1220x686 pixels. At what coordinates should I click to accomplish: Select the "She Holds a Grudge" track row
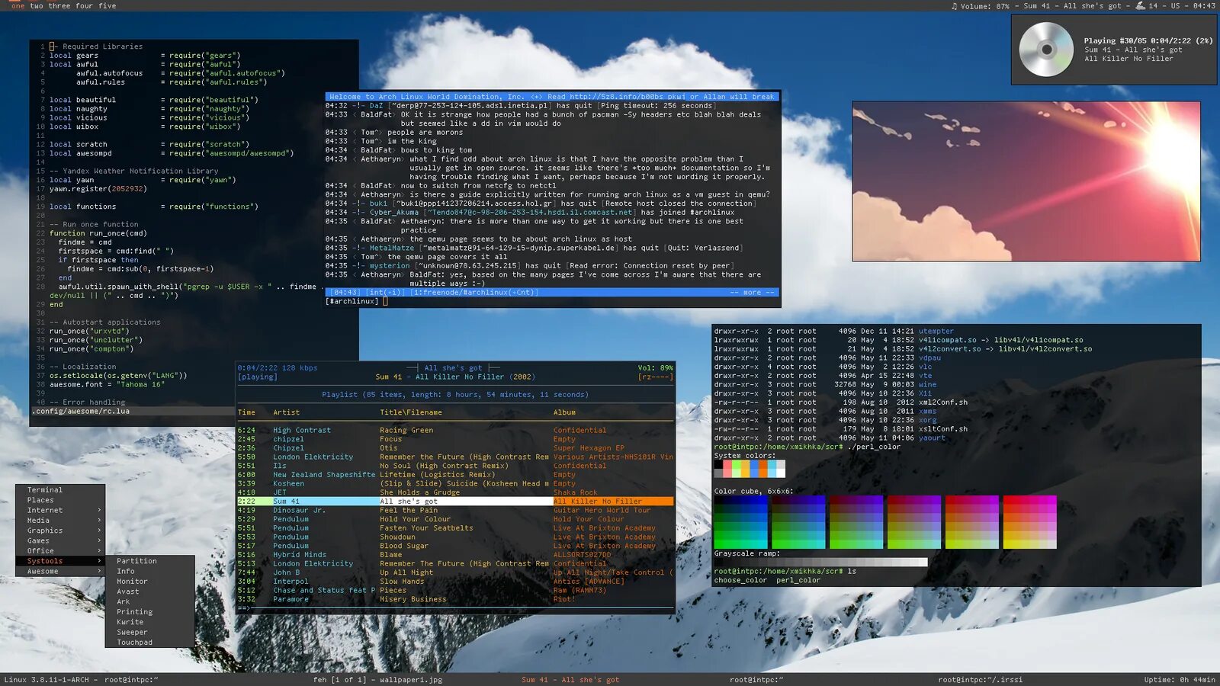pos(455,492)
